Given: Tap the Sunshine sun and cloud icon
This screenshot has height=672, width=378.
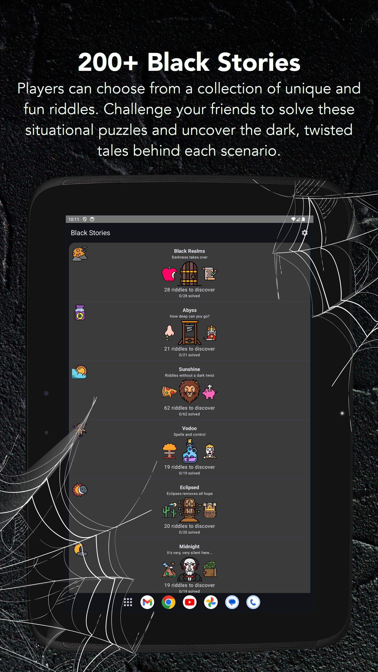Looking at the screenshot, I should point(79,372).
